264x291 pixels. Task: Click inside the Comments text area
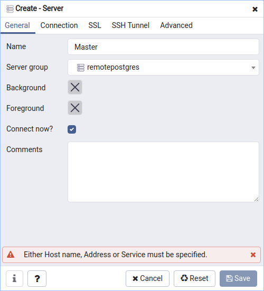coord(163,172)
